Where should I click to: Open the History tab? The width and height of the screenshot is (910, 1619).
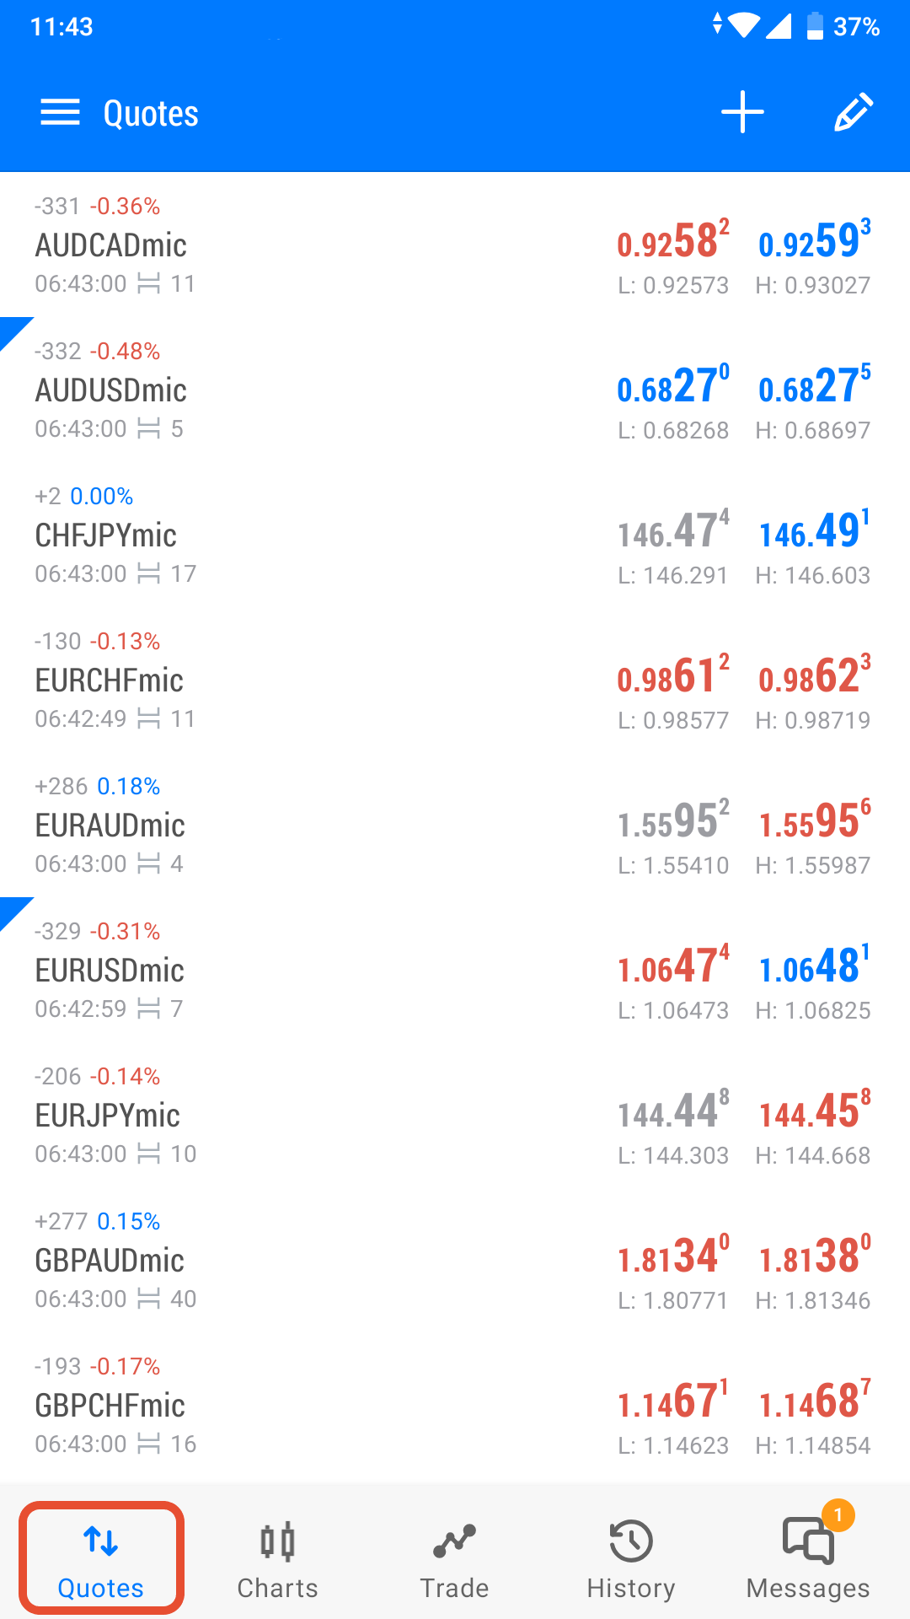[631, 1558]
